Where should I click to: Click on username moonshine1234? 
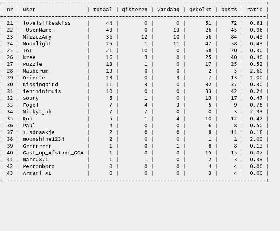click(44, 139)
